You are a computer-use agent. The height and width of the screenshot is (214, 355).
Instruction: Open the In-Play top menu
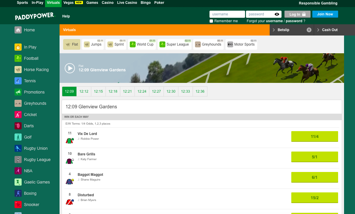point(37,3)
